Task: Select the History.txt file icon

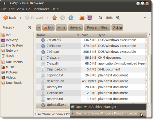Action: (x=43, y=87)
